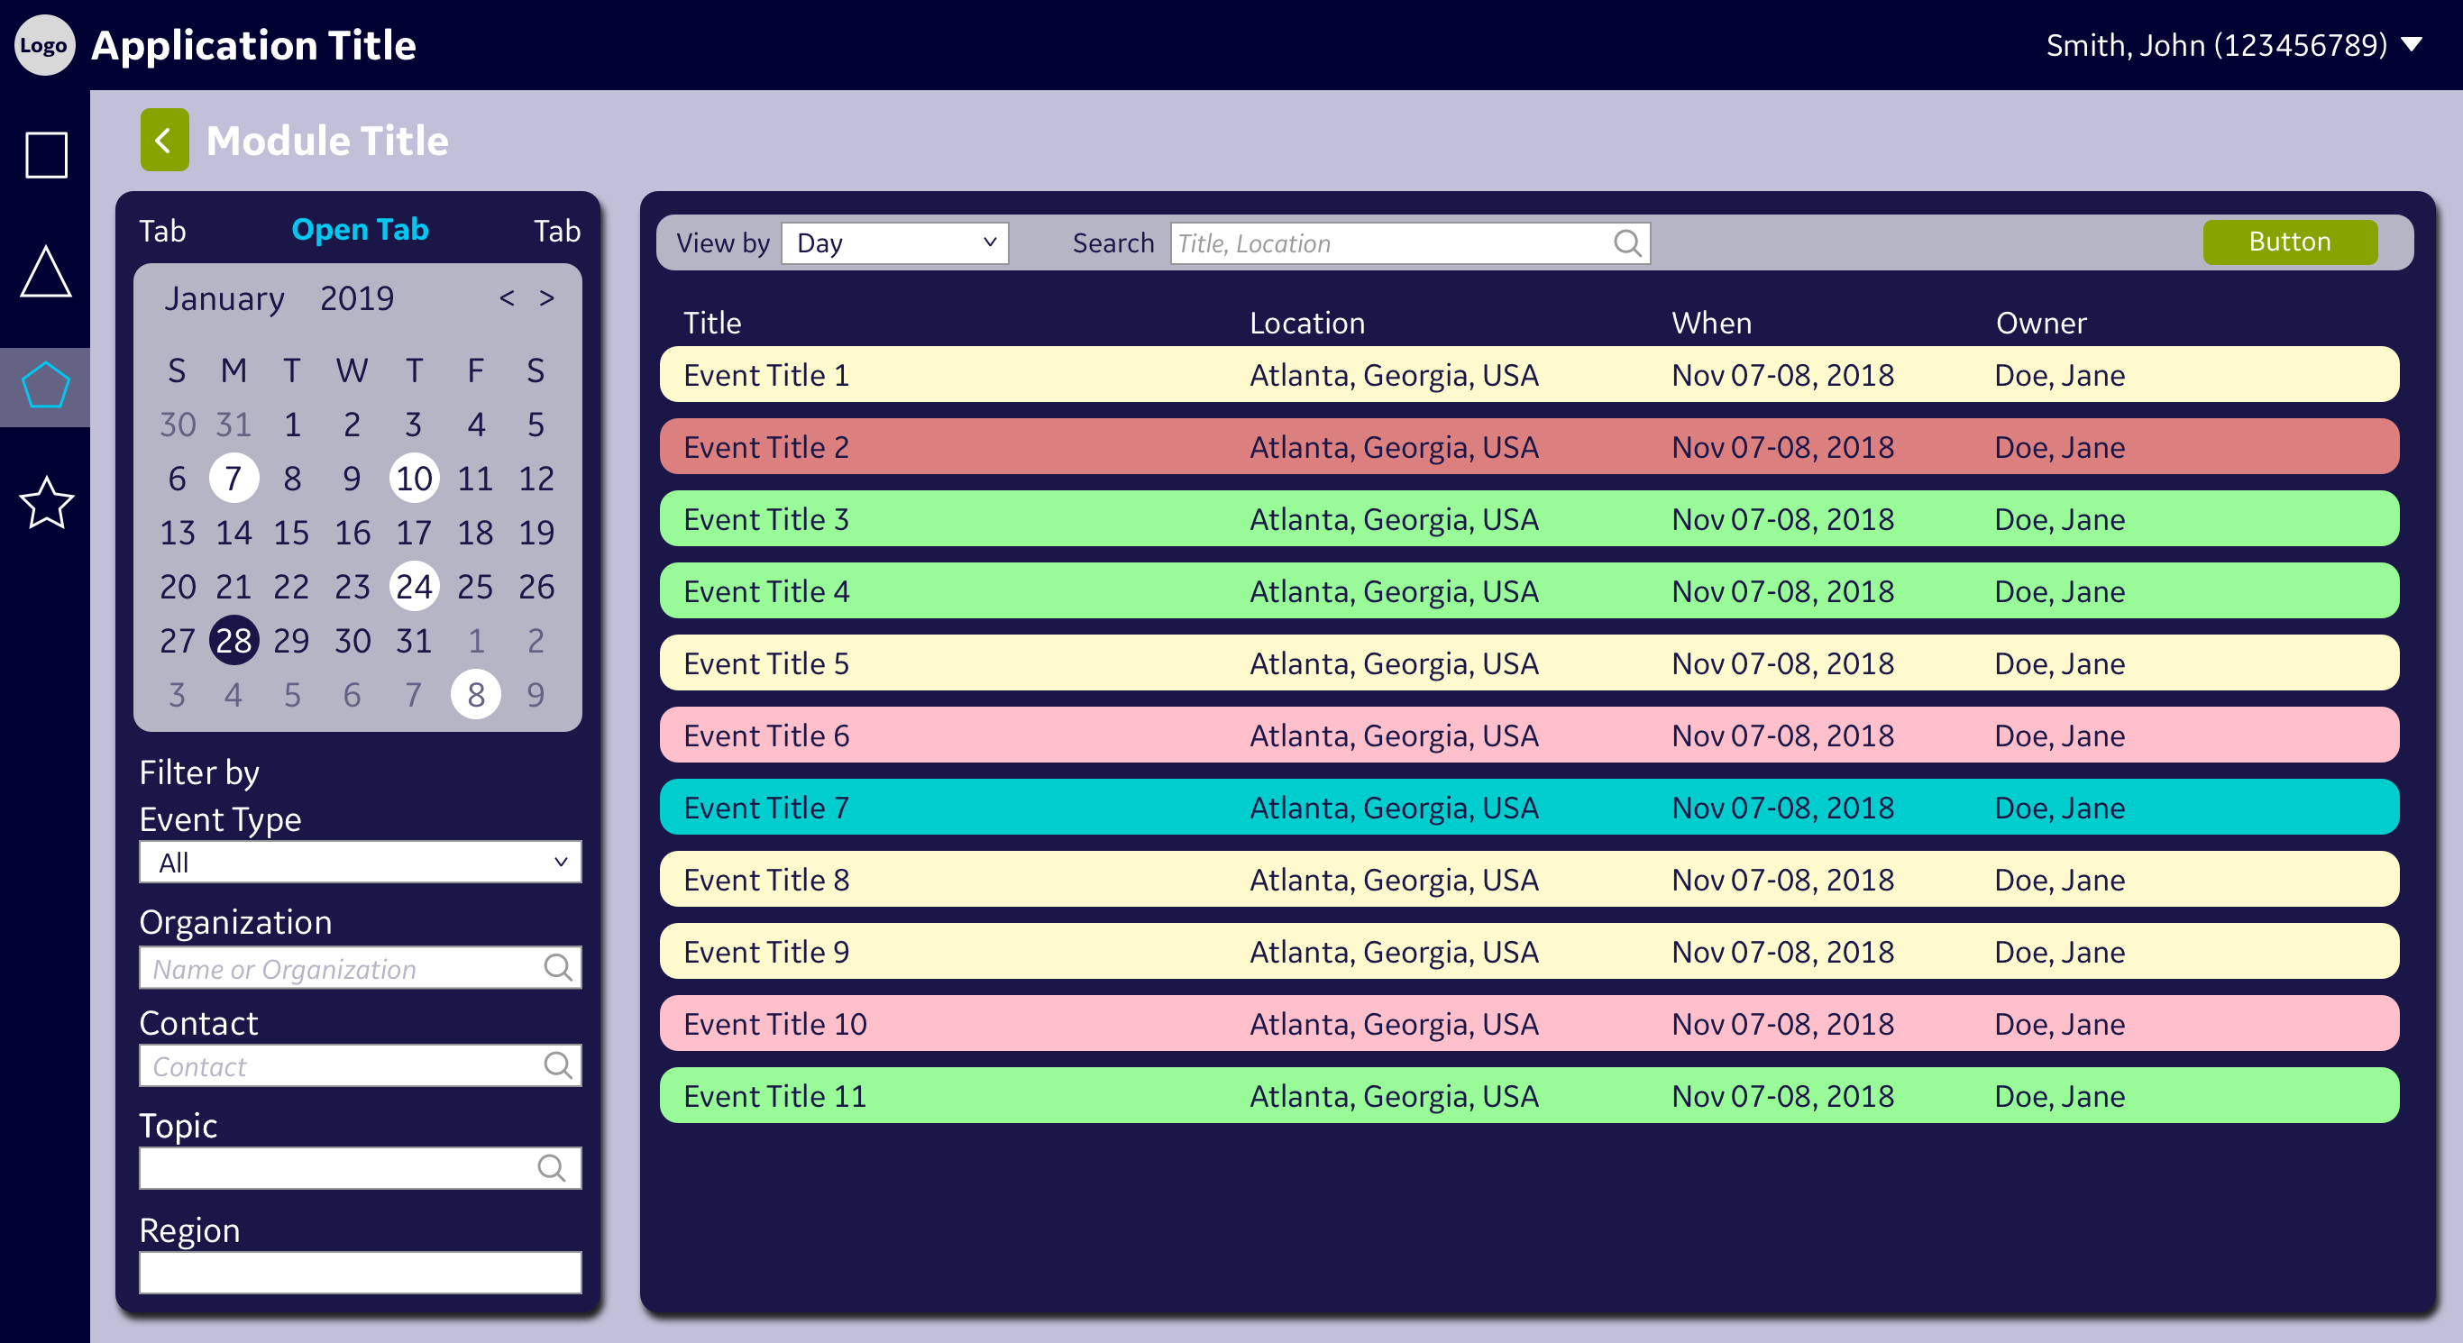Click the Contact field magnifier icon
The width and height of the screenshot is (2463, 1343).
(x=557, y=1064)
